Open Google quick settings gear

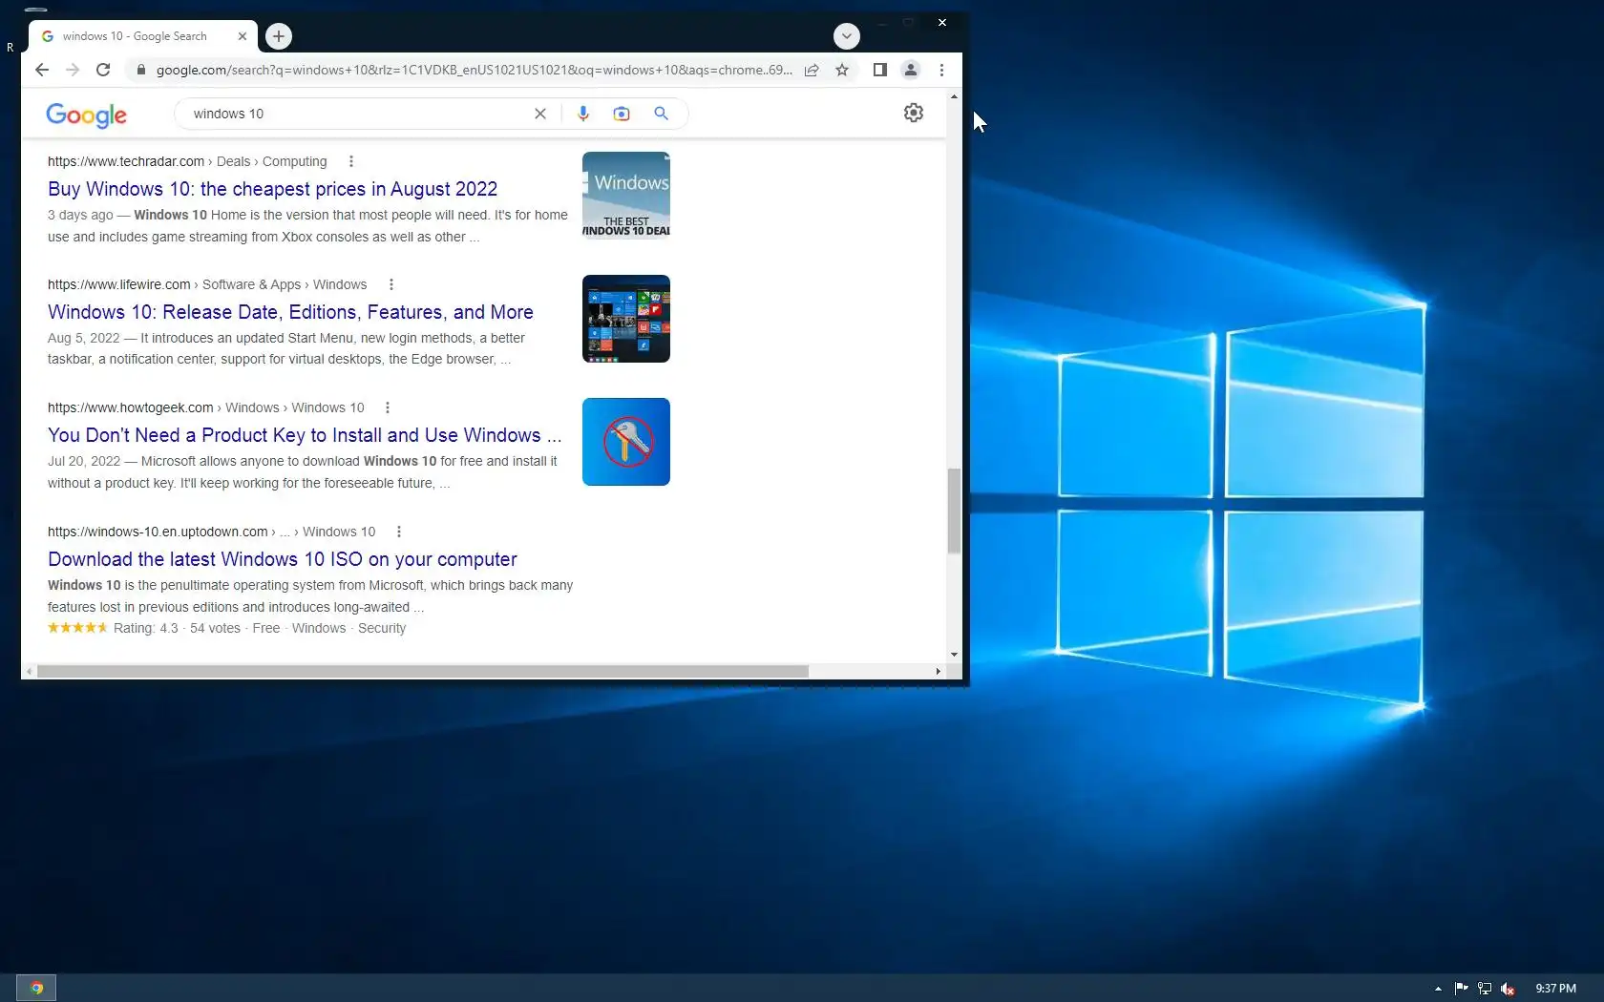(914, 113)
